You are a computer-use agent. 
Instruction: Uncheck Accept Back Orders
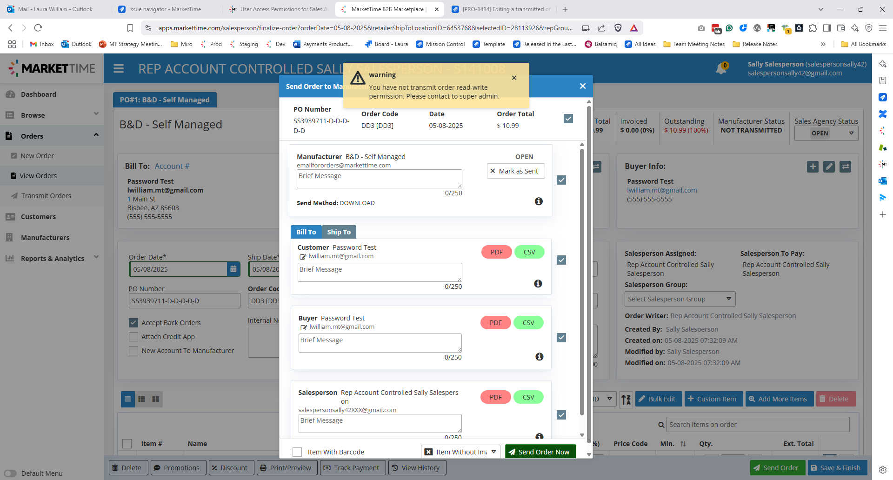(133, 323)
